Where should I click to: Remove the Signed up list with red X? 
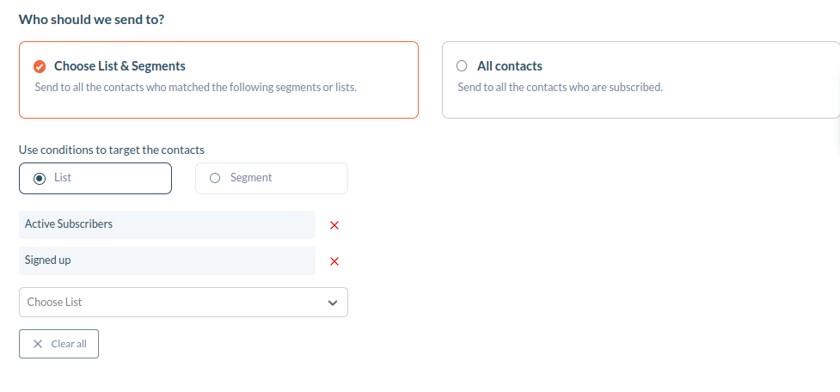point(334,261)
